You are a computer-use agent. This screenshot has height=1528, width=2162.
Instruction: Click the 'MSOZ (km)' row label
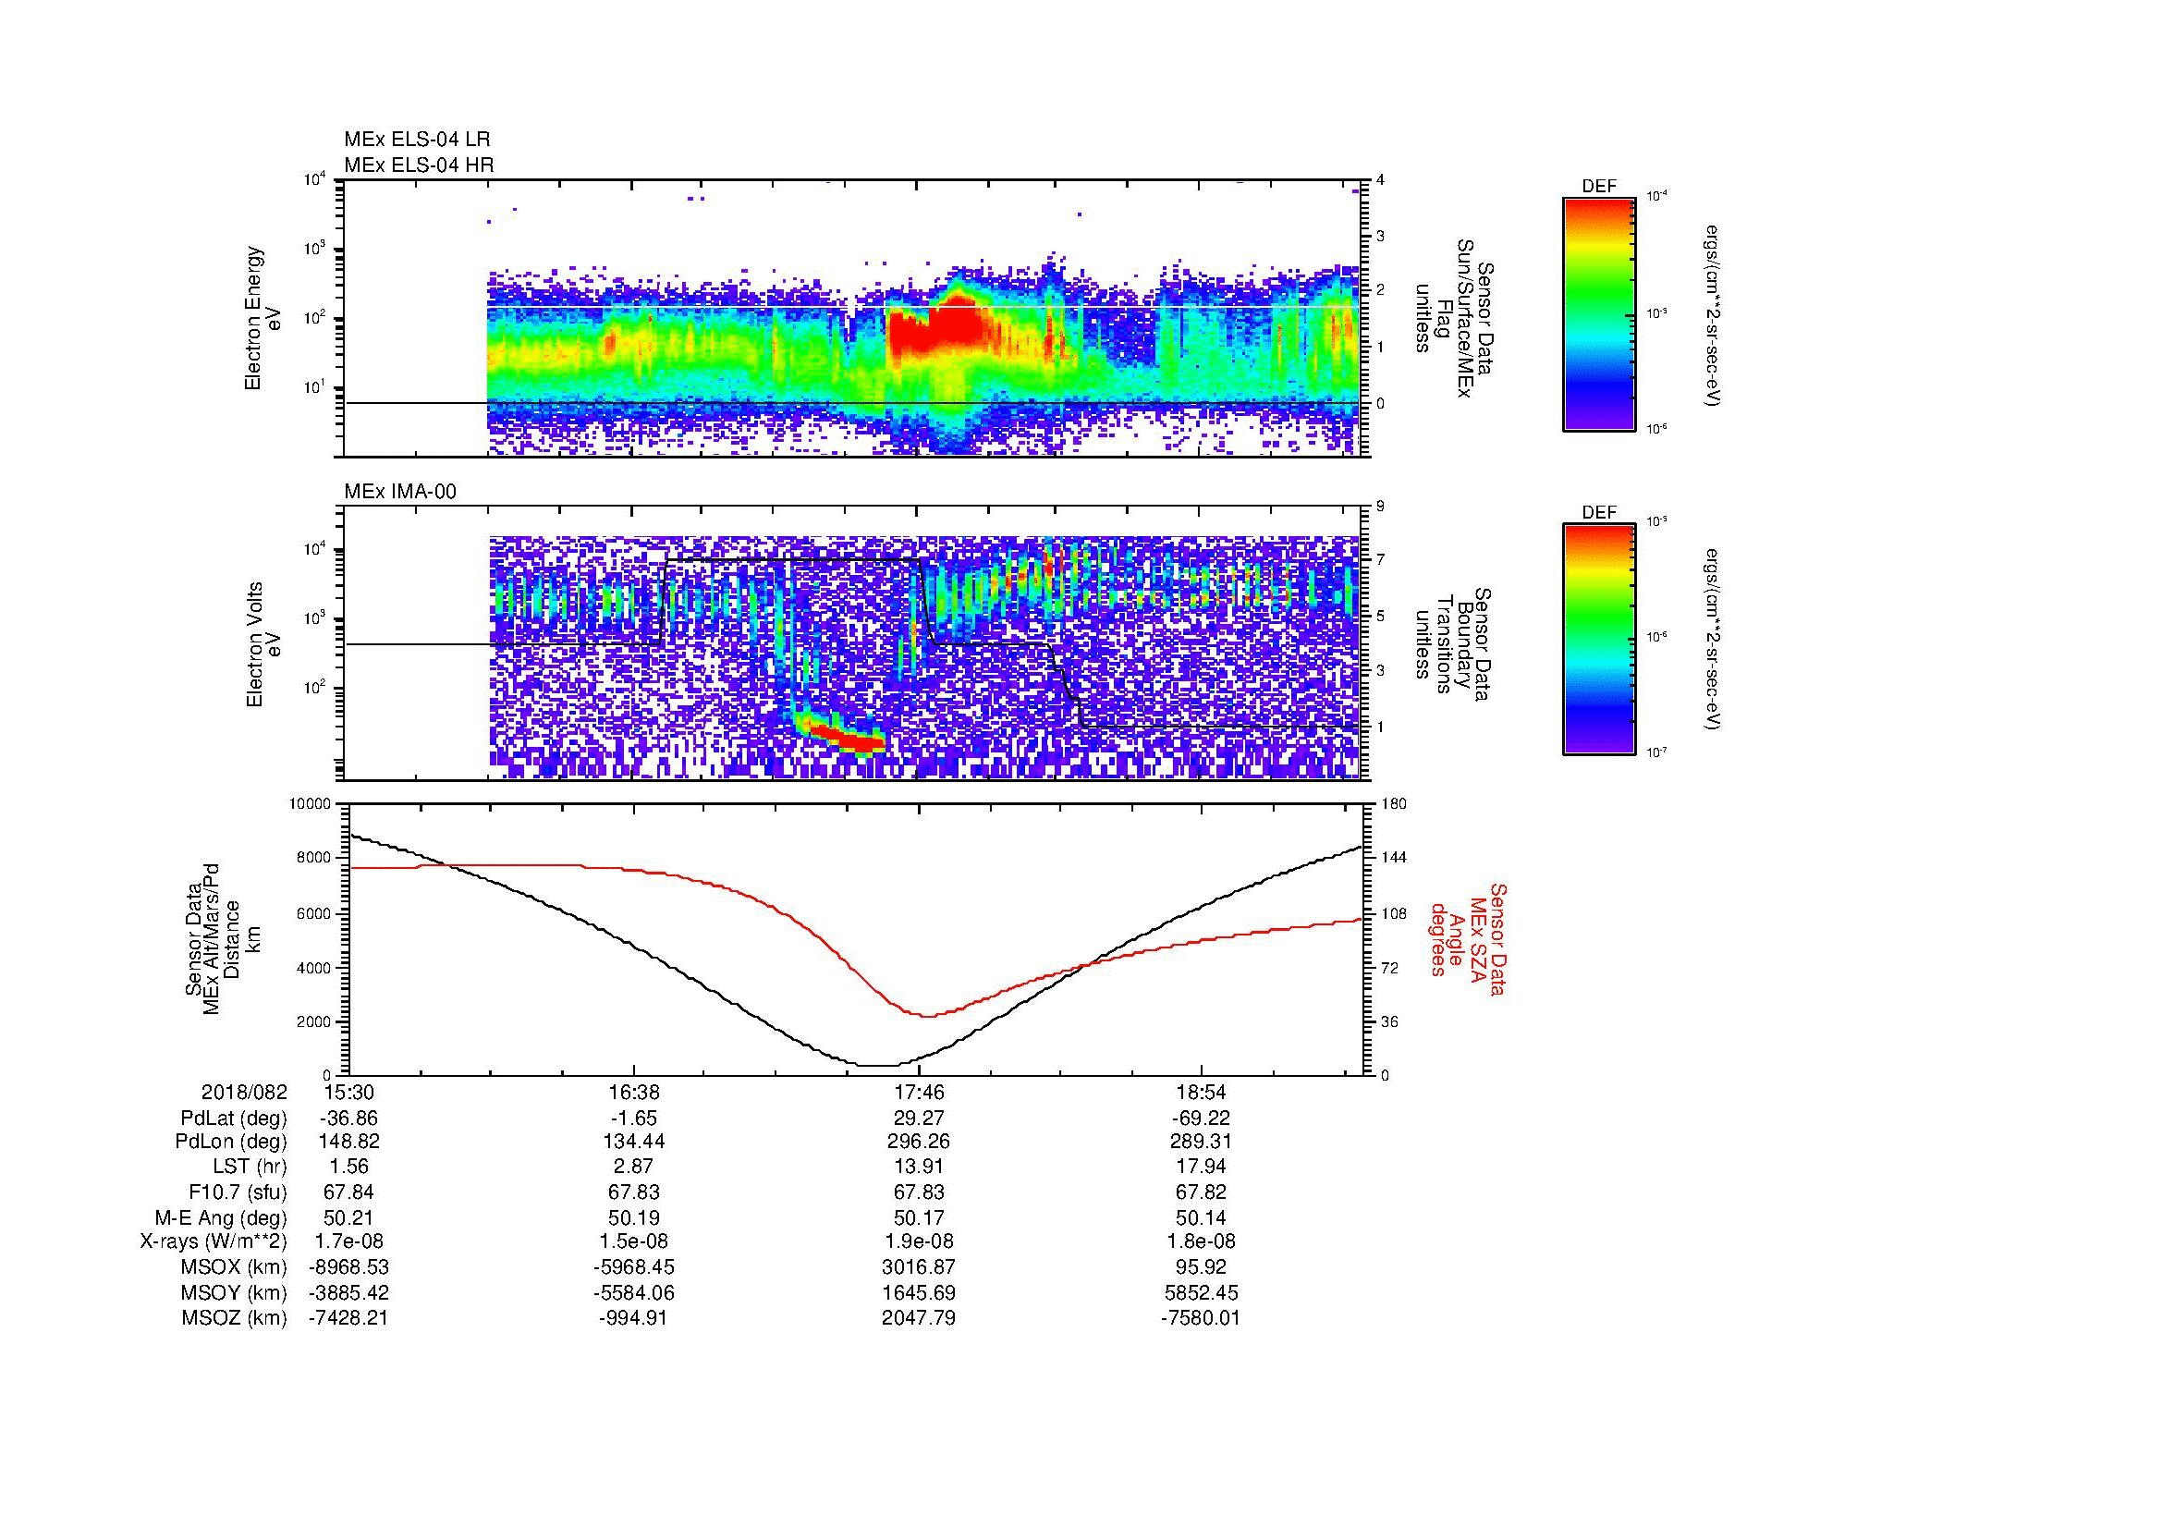[234, 1318]
